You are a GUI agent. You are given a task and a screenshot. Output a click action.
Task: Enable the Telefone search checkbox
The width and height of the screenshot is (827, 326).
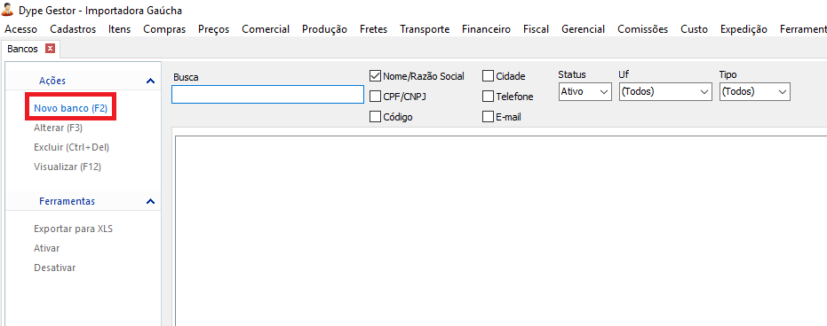tap(488, 97)
